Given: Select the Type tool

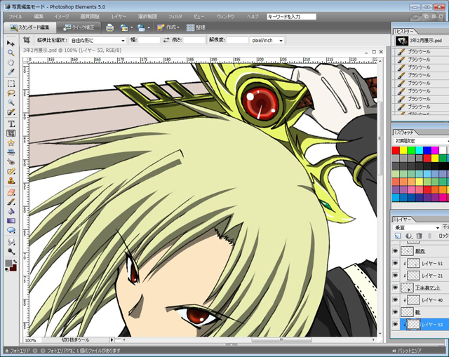Looking at the screenshot, I should pyautogui.click(x=11, y=123).
